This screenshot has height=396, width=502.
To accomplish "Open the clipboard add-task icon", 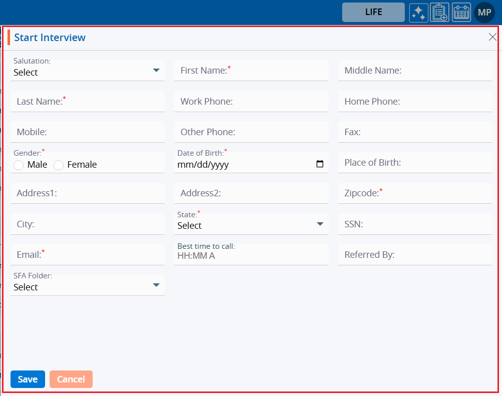I will click(x=440, y=13).
